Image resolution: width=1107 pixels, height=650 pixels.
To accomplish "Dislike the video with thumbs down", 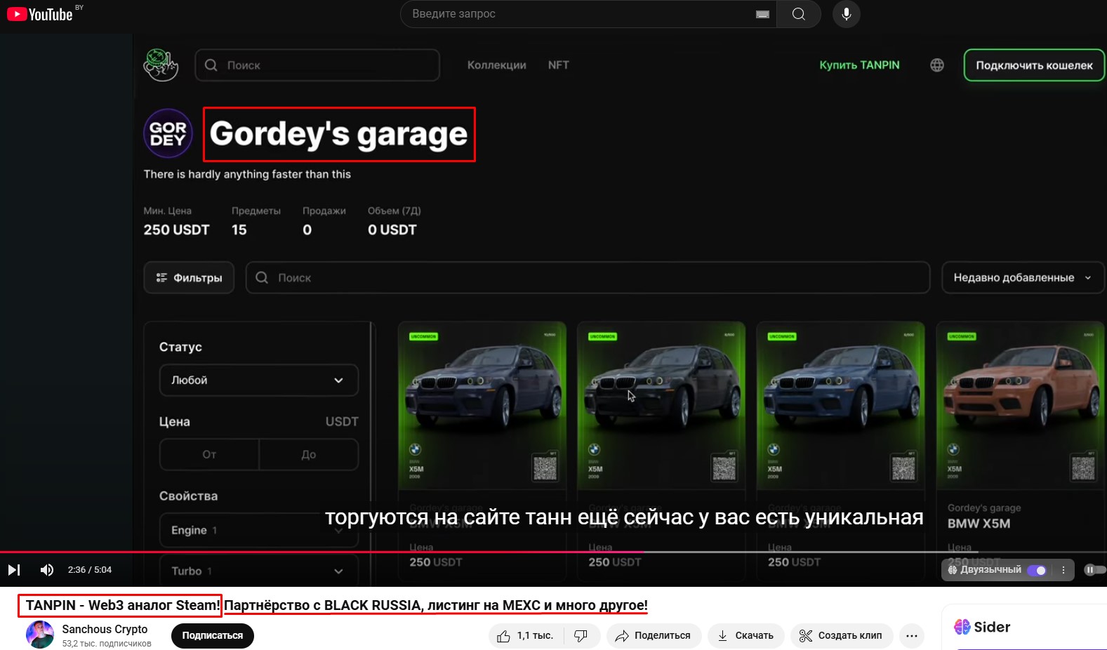I will [581, 636].
